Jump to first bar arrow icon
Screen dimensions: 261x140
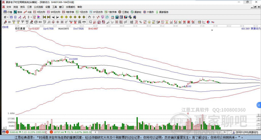click(44, 17)
